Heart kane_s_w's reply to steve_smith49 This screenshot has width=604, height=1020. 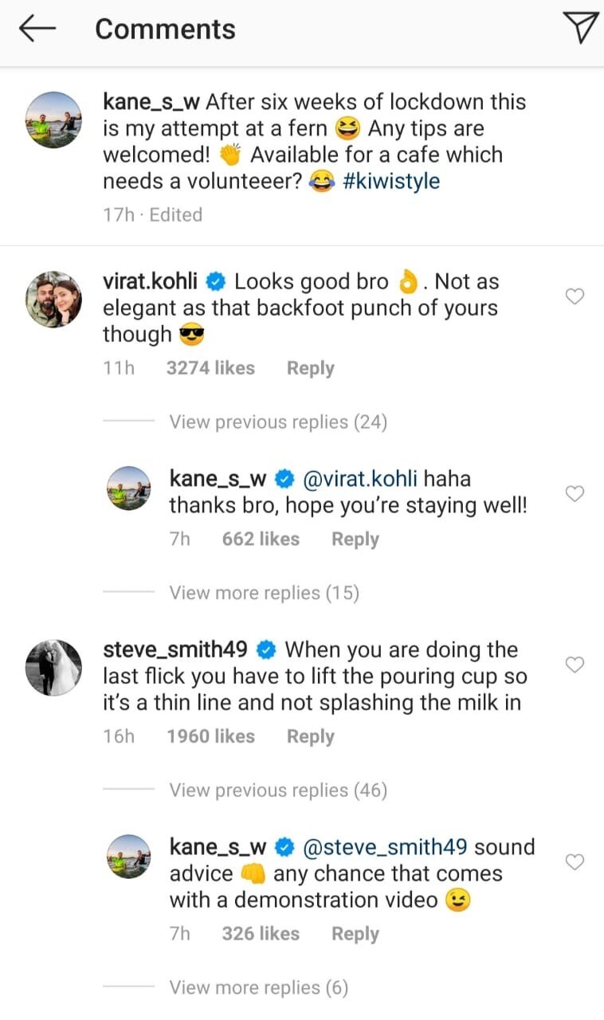[575, 862]
